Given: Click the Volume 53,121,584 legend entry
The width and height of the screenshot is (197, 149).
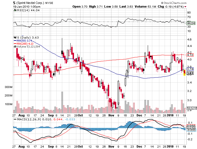Looking at the screenshot, I should pos(28,47).
